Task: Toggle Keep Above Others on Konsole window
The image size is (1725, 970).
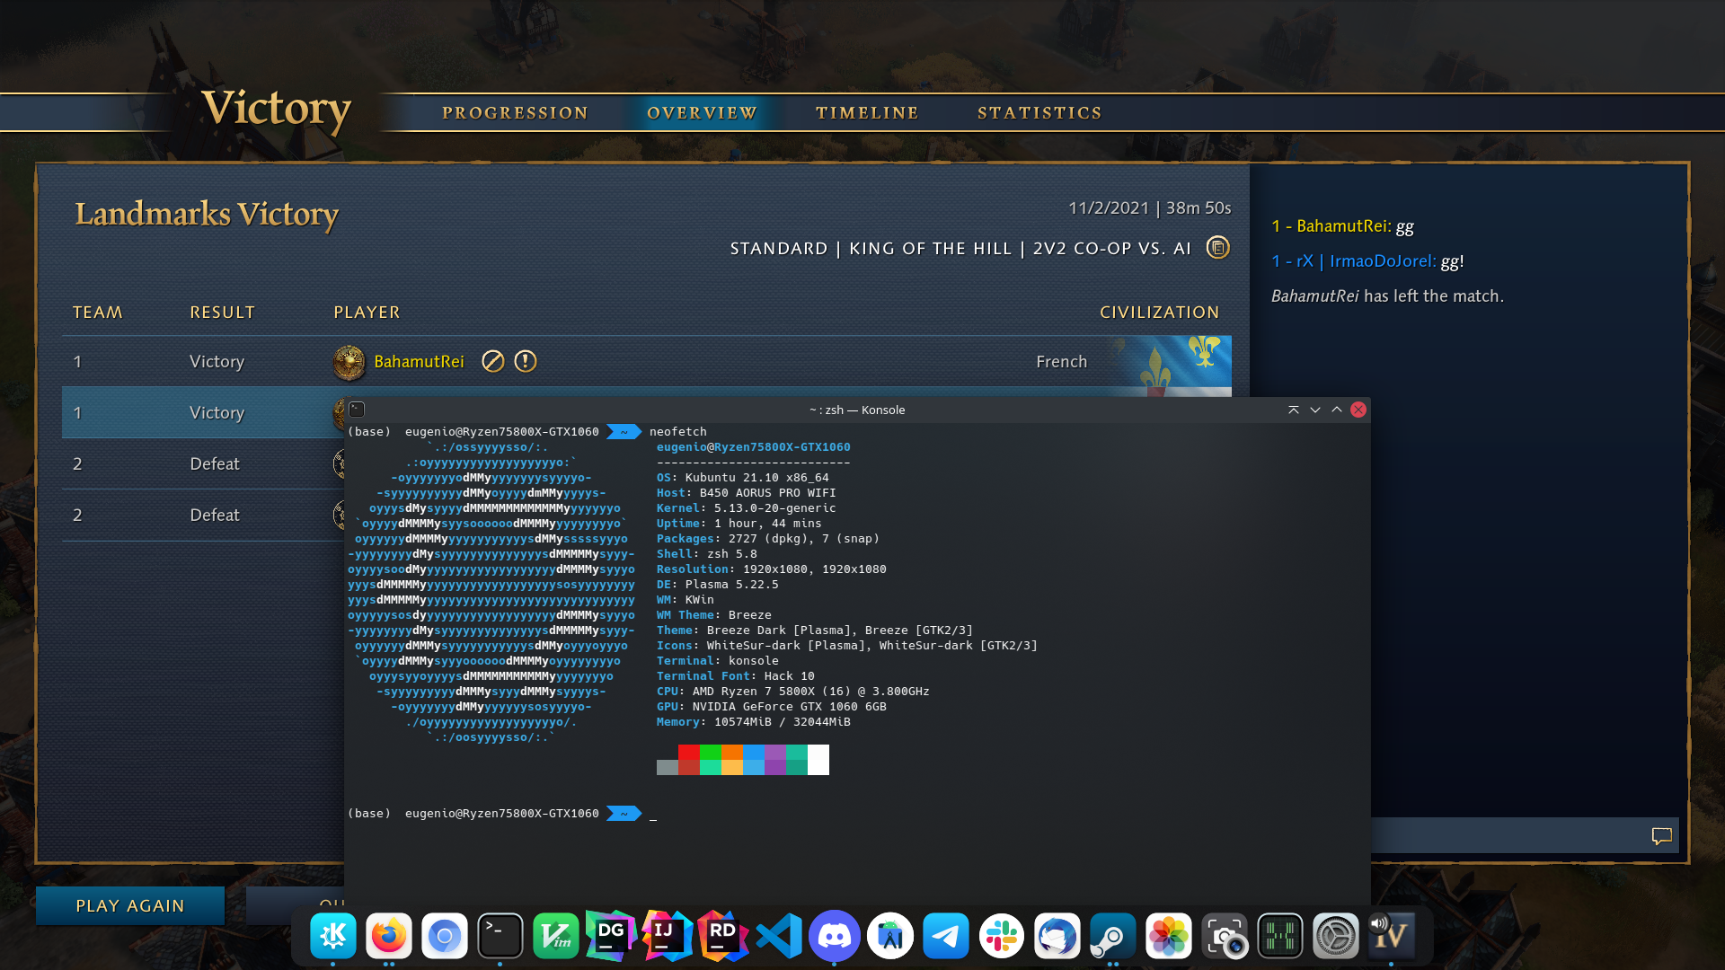Action: (1293, 410)
